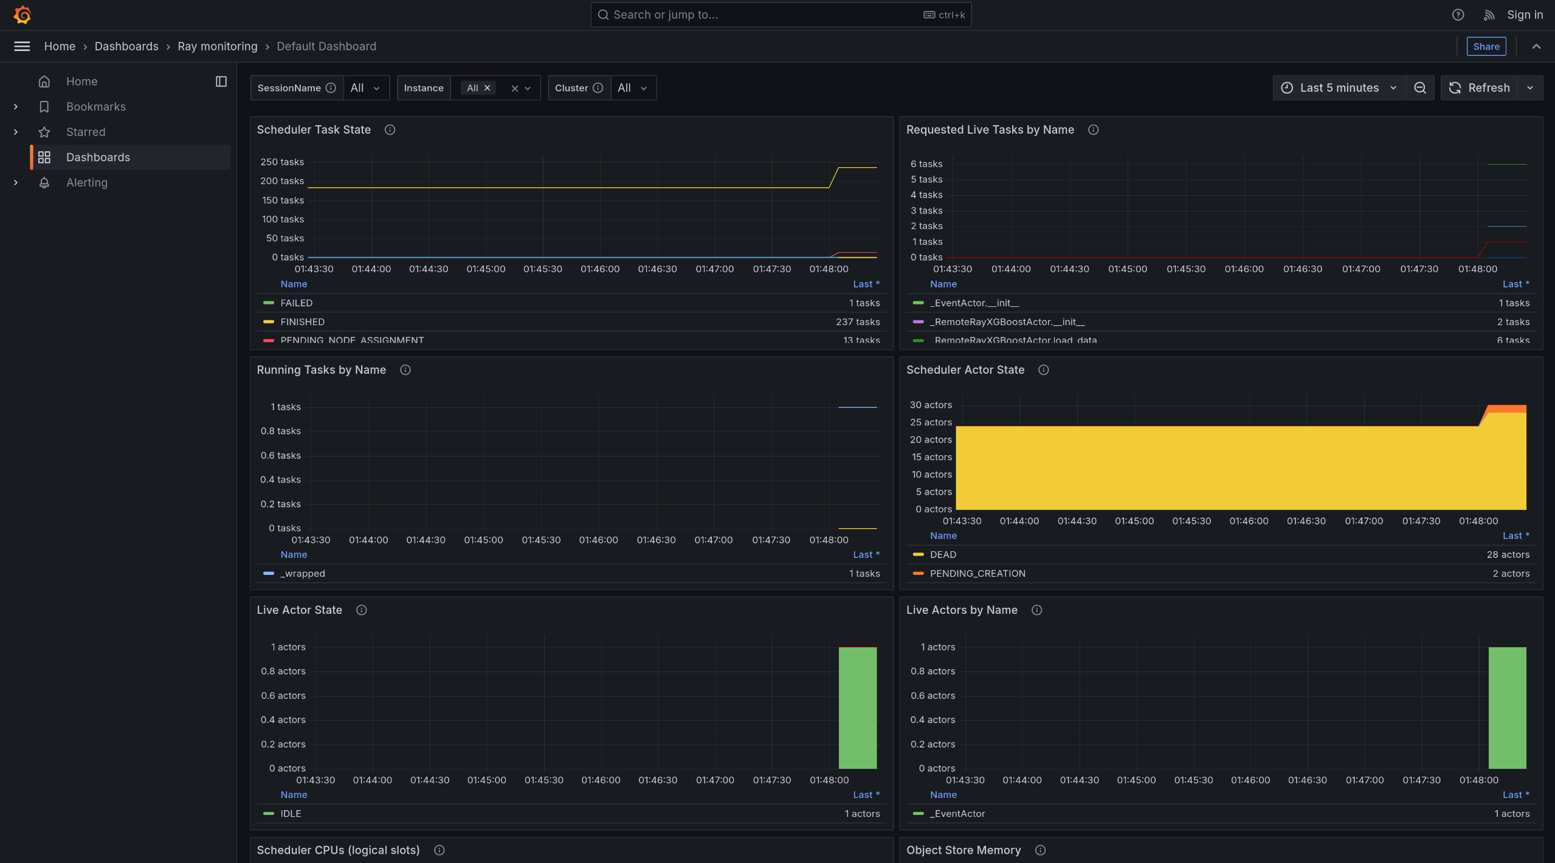Viewport: 1555px width, 863px height.
Task: Click the Grafana logo icon
Action: pos(22,15)
